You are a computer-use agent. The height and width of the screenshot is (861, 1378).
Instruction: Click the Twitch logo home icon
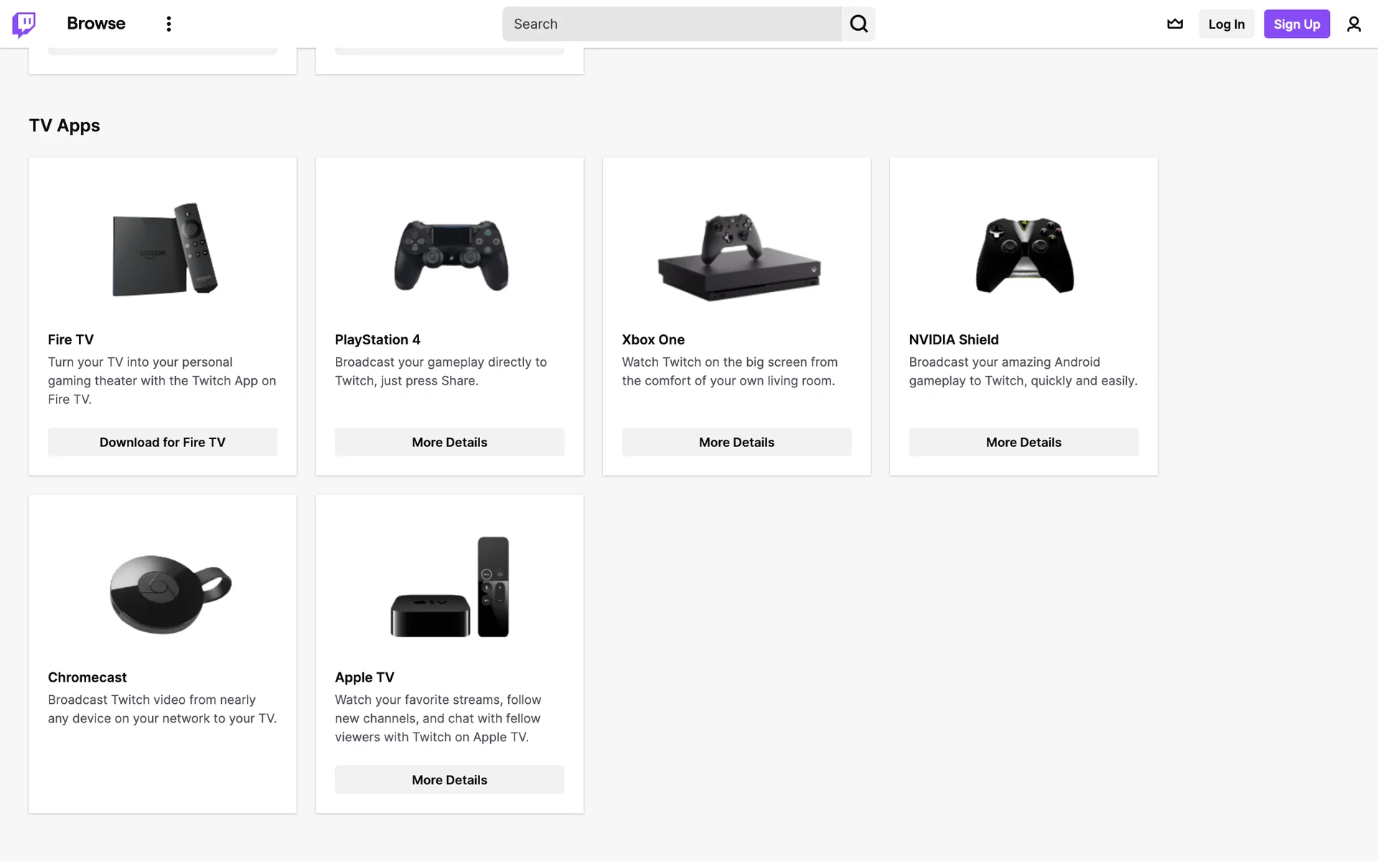[24, 24]
